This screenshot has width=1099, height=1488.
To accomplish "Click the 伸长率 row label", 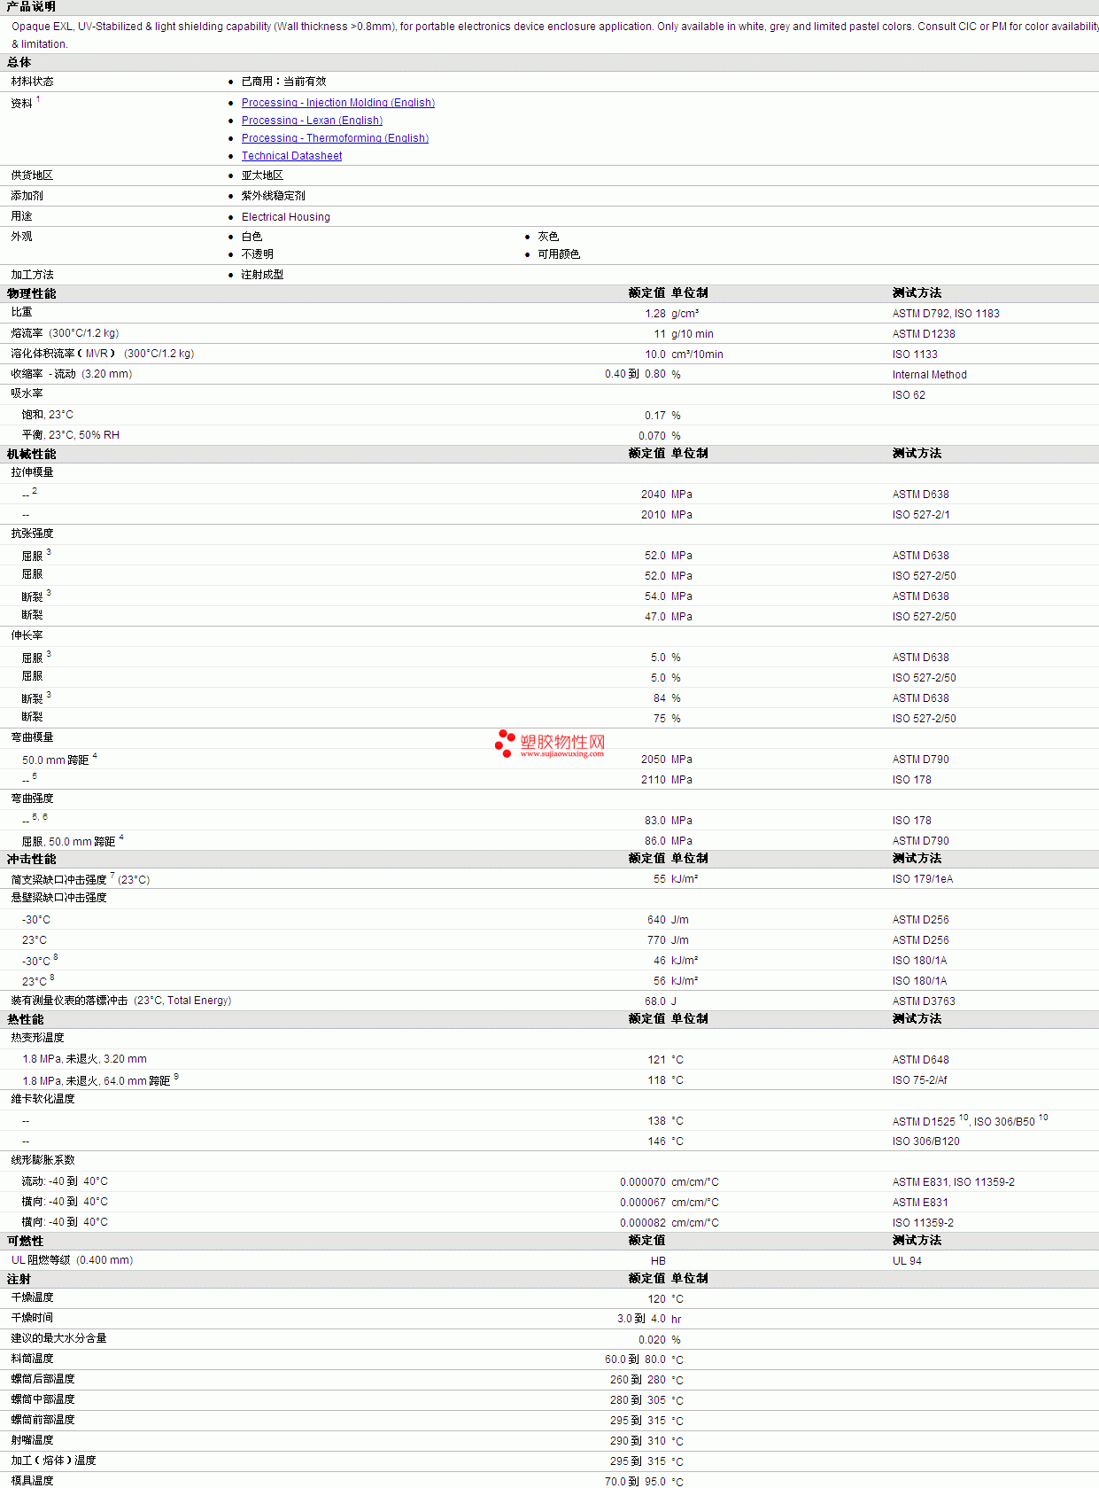I will 27,635.
